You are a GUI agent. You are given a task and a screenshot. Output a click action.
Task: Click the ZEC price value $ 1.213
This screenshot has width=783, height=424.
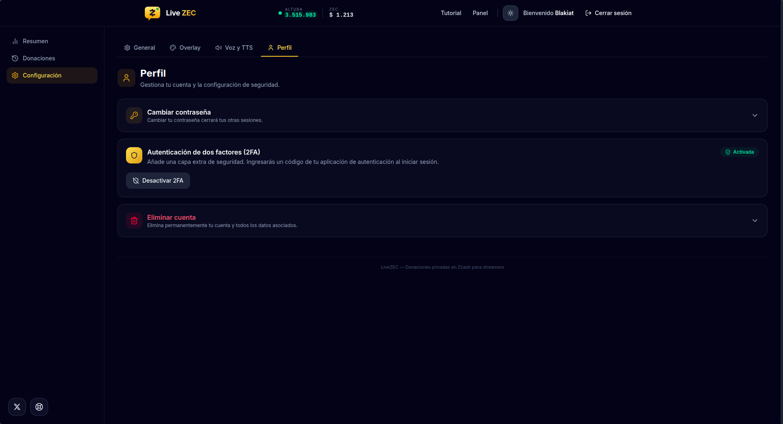point(341,15)
